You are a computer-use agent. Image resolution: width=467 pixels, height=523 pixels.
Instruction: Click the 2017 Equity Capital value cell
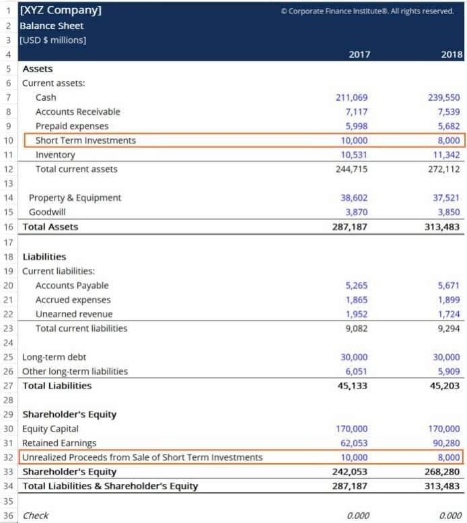click(x=350, y=429)
